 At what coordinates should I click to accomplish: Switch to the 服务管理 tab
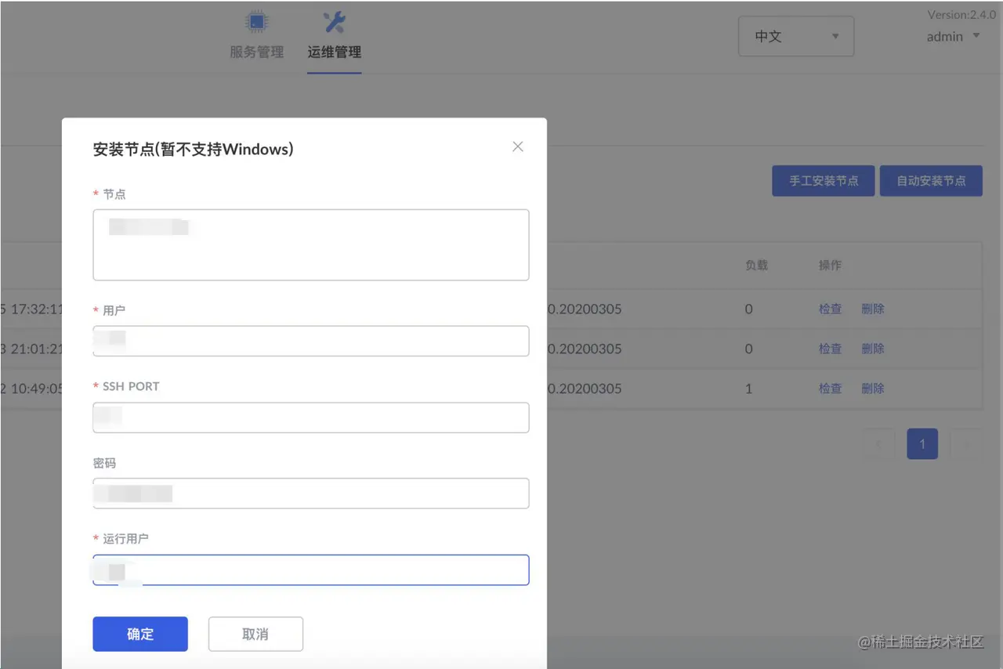[256, 52]
